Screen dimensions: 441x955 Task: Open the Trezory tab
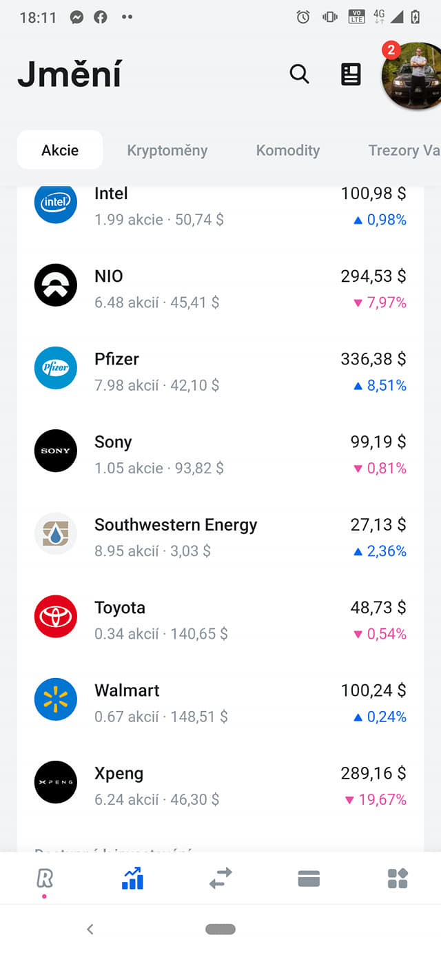coord(403,150)
